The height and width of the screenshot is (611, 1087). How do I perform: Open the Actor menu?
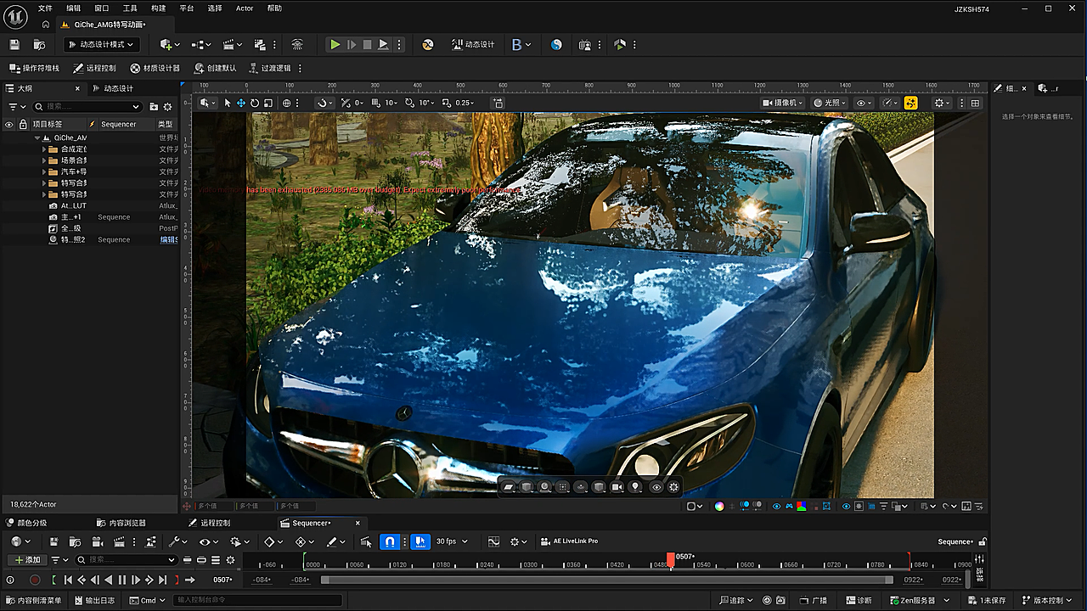245,8
